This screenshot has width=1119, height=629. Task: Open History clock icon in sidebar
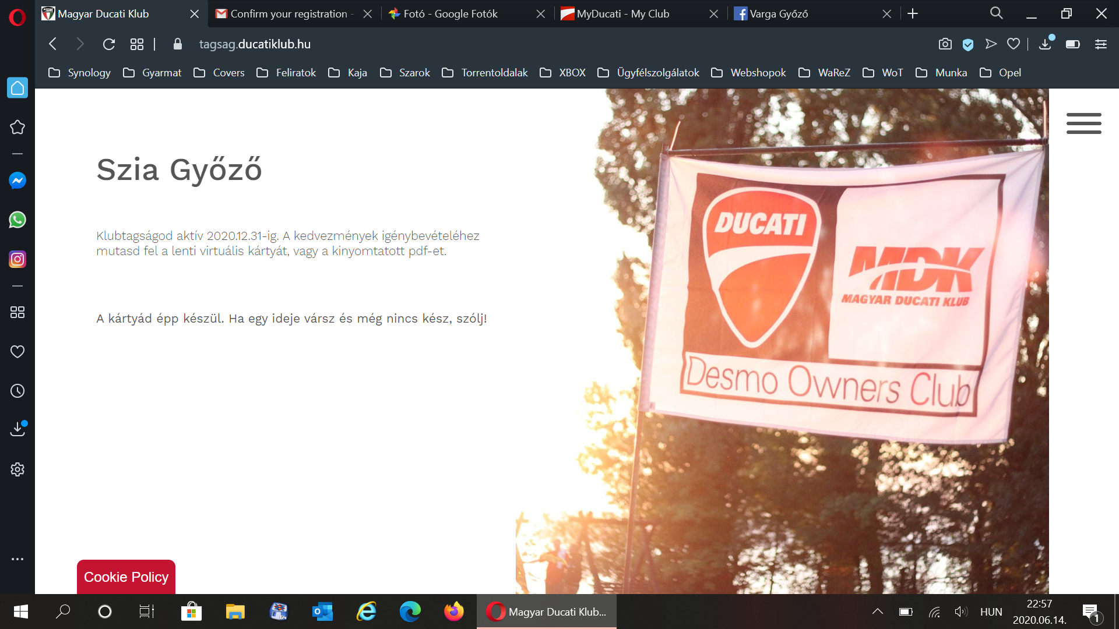[17, 391]
